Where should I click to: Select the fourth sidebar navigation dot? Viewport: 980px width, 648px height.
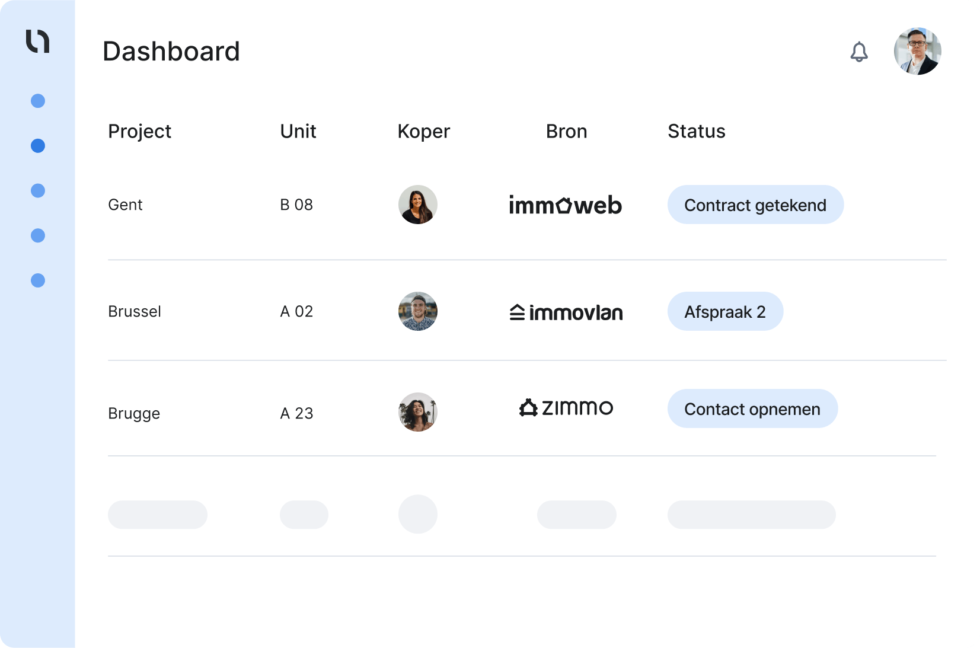point(38,236)
